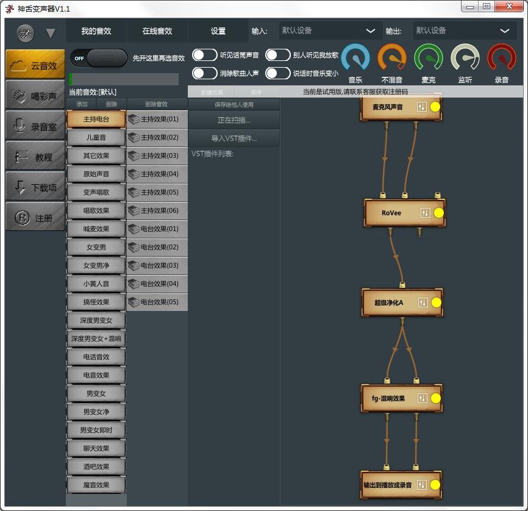Open the 设置 tab

tap(218, 31)
